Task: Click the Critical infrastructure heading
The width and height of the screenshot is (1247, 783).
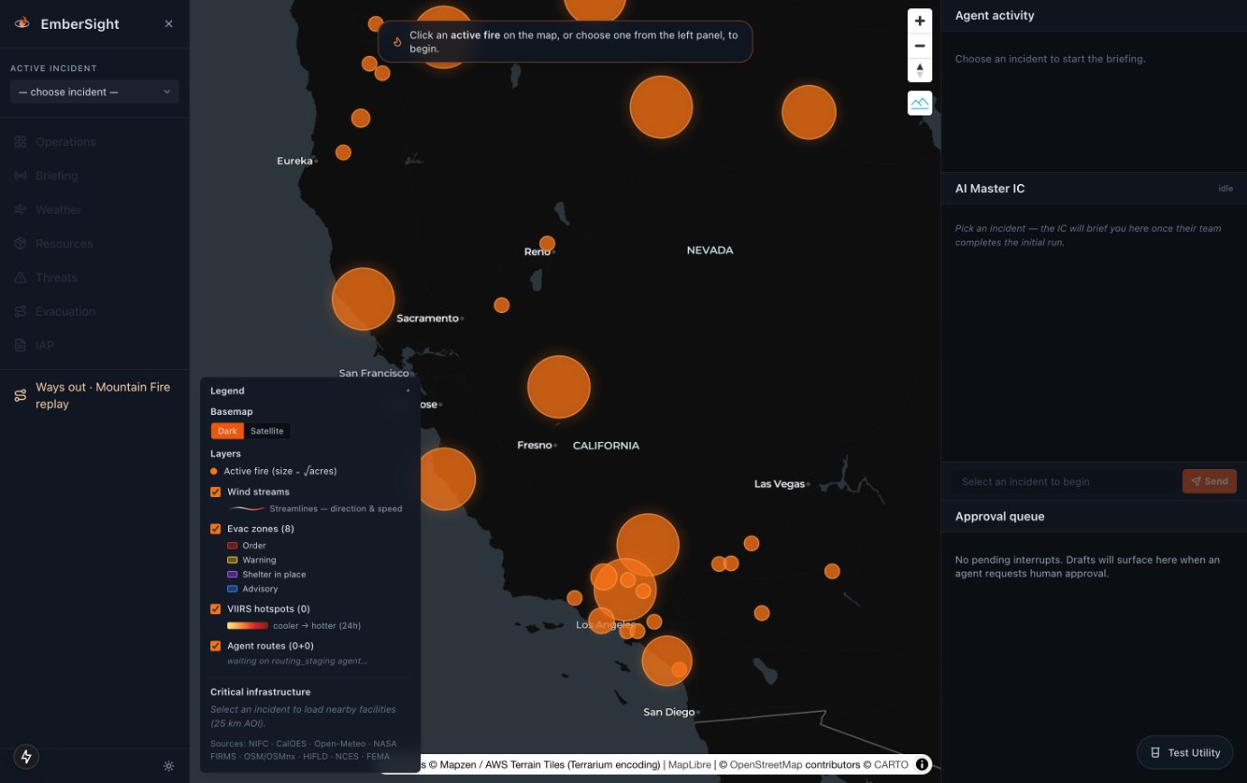Action: (x=261, y=692)
